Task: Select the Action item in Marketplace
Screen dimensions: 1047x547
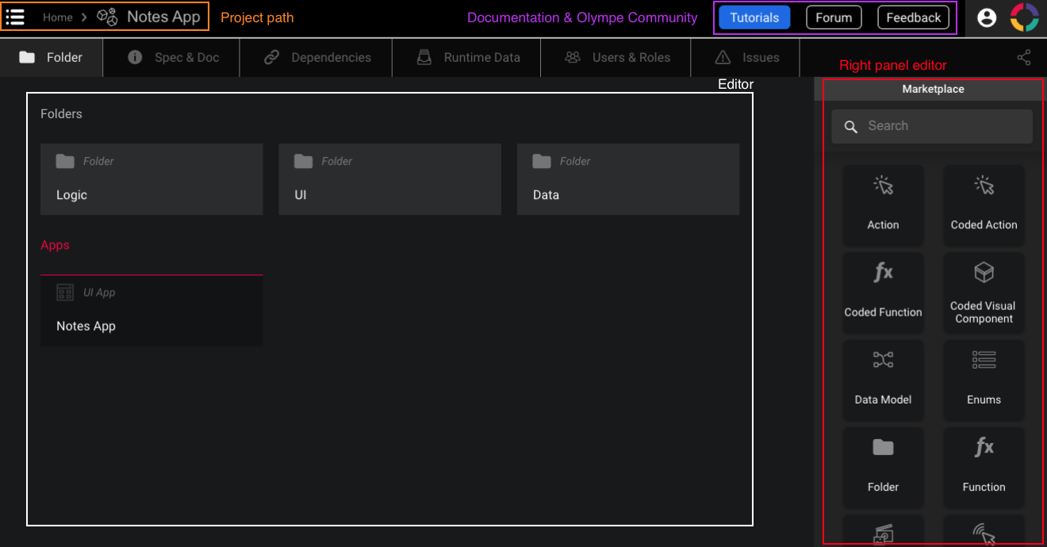Action: tap(883, 205)
